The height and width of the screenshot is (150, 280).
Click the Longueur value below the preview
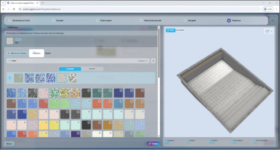[x=167, y=143]
